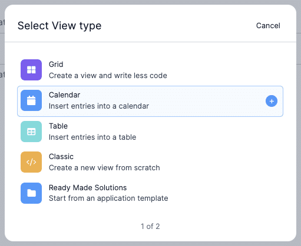Click 'Create a view and write less code'
The height and width of the screenshot is (246, 301).
[108, 76]
